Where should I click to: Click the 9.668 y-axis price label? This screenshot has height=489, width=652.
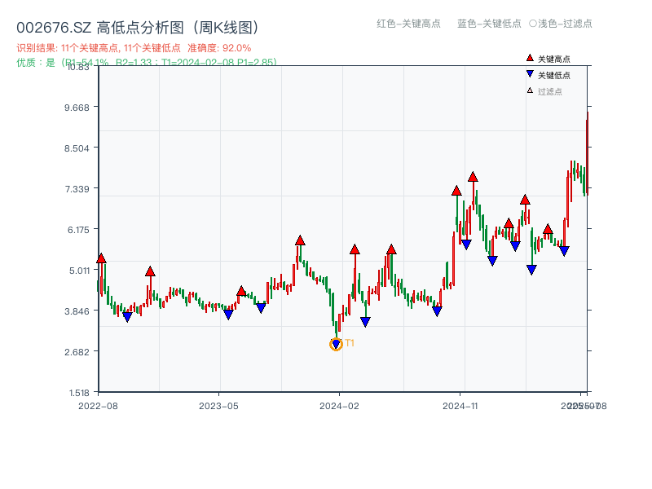point(77,108)
